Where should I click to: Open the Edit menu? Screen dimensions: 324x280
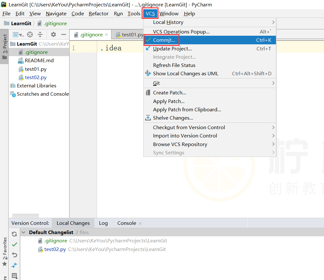point(20,14)
